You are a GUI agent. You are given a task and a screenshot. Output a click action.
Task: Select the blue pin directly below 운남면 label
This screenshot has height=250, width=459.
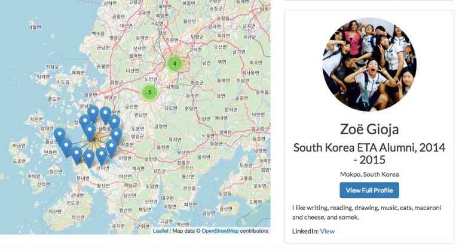(93, 115)
